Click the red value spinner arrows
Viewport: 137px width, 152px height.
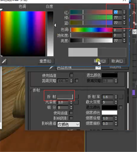124,12
